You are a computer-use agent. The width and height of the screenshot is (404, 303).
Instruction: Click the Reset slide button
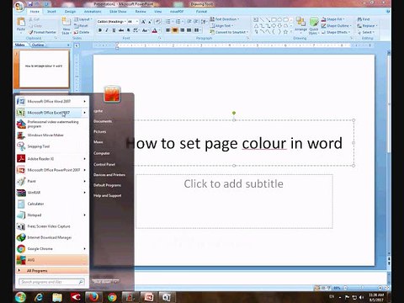81,25
